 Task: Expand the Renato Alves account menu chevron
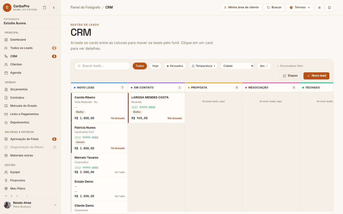(x=55, y=205)
